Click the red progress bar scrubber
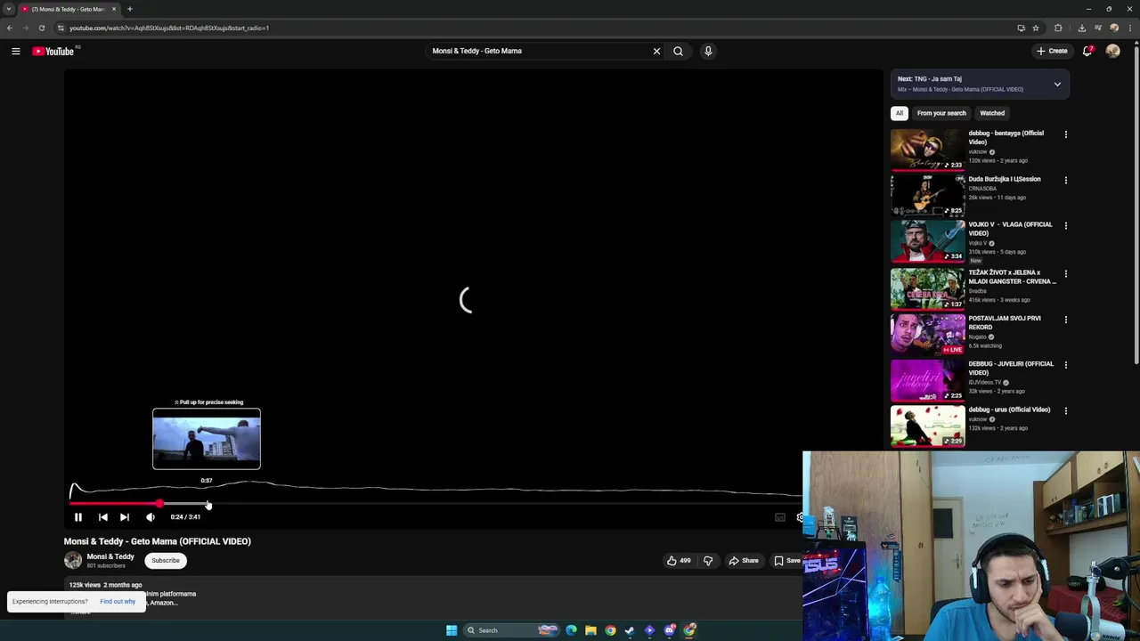The image size is (1140, 641). [159, 504]
